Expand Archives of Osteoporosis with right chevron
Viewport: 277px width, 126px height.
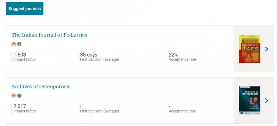[267, 100]
